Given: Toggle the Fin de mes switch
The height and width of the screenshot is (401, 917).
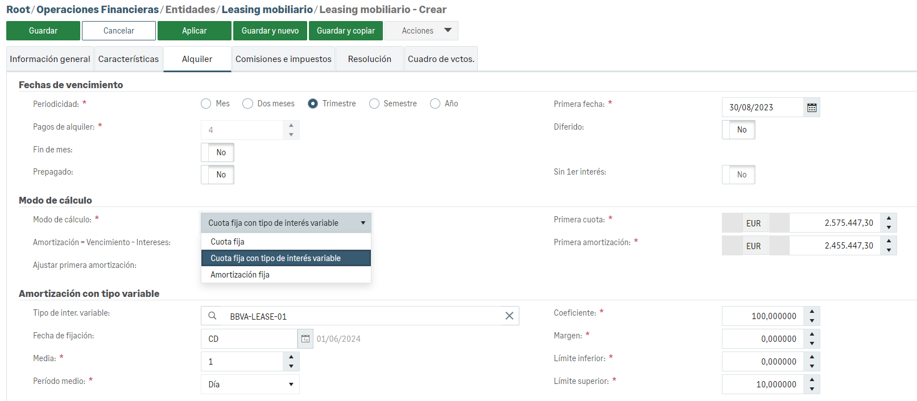Looking at the screenshot, I should [x=217, y=152].
